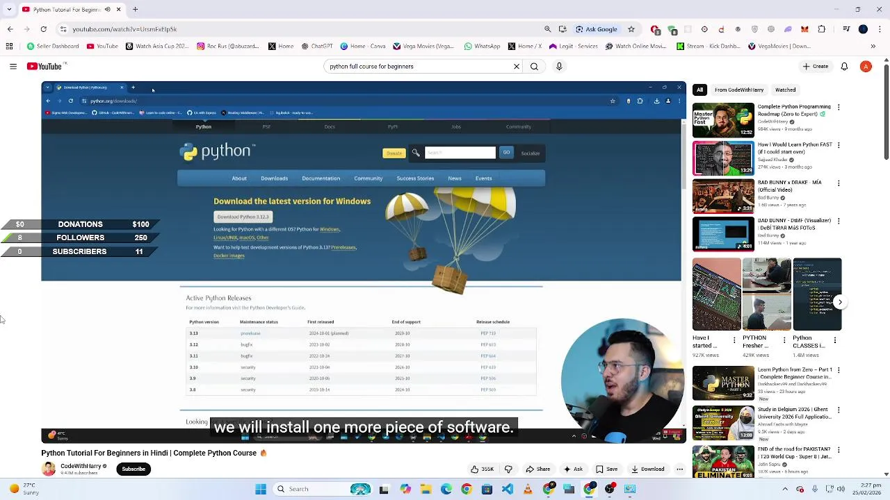Screen dimensions: 890x500
Task: Share this video
Action: [538, 469]
